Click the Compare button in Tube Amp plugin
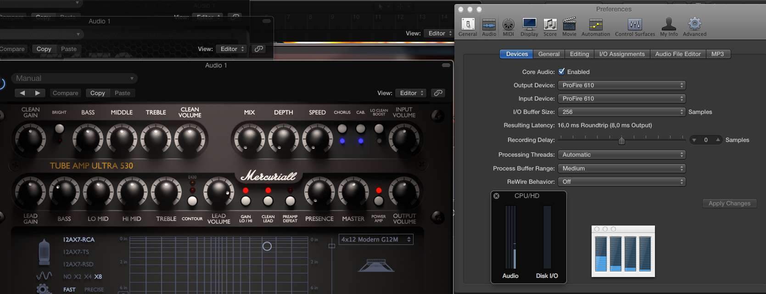This screenshot has width=766, height=294. [65, 93]
